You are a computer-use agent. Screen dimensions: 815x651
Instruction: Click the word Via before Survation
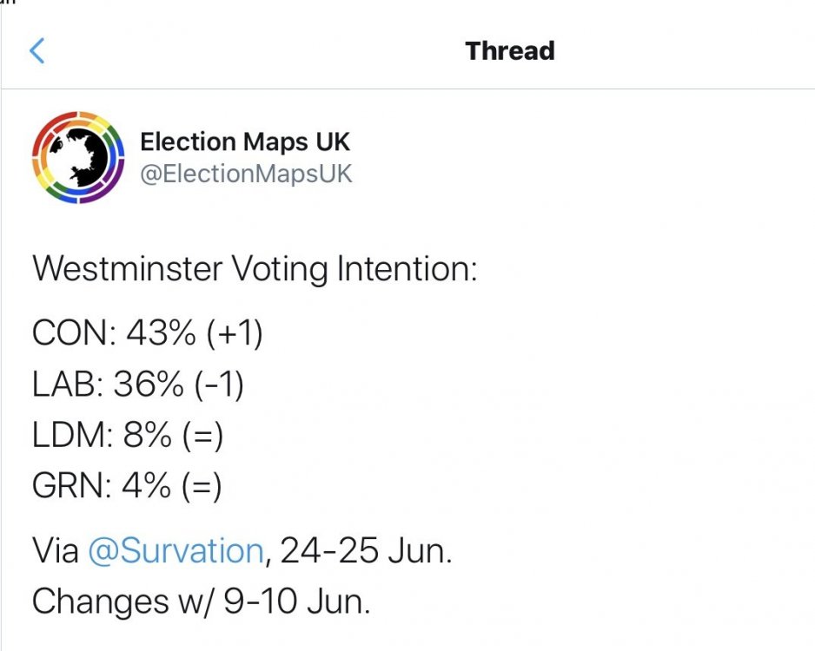56,551
